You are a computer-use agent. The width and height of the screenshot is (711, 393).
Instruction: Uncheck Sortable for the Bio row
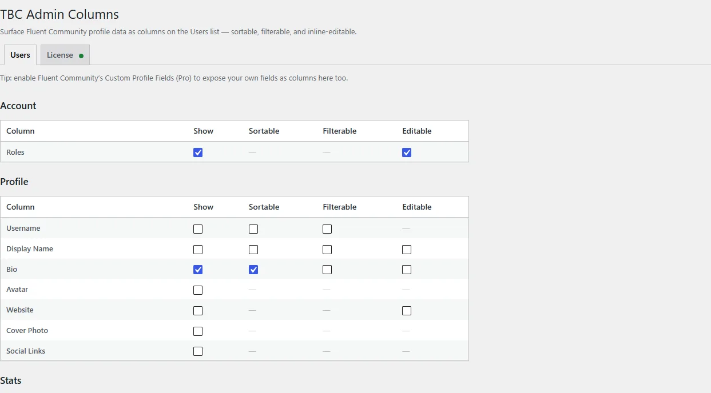pyautogui.click(x=253, y=270)
